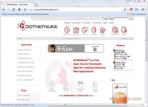Switch to the DotNetNuke browser tab

tap(18, 5)
